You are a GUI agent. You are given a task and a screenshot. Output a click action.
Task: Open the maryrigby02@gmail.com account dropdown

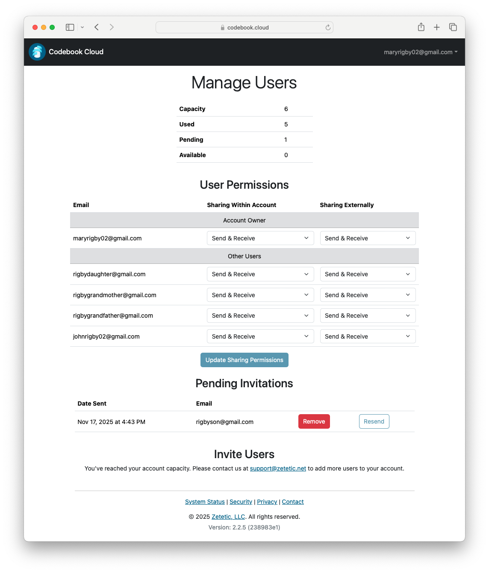tap(420, 52)
